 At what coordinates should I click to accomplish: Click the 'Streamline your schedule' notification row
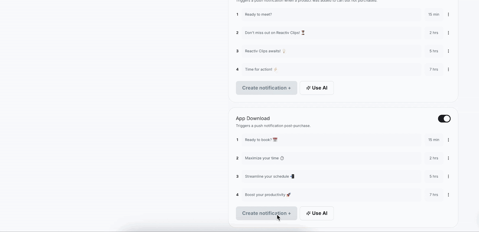pyautogui.click(x=331, y=176)
